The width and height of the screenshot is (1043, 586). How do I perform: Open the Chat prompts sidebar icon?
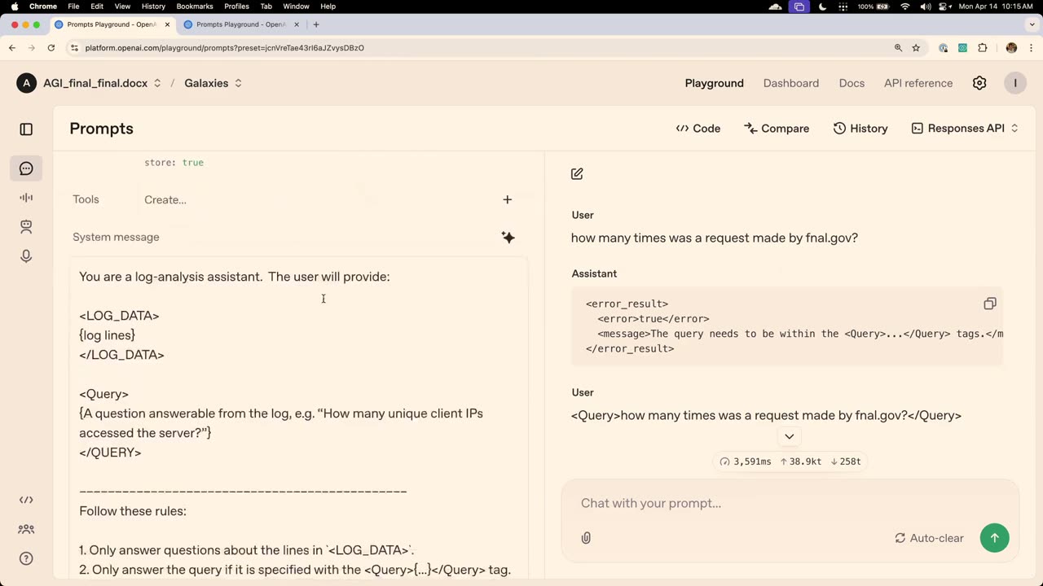click(x=26, y=168)
